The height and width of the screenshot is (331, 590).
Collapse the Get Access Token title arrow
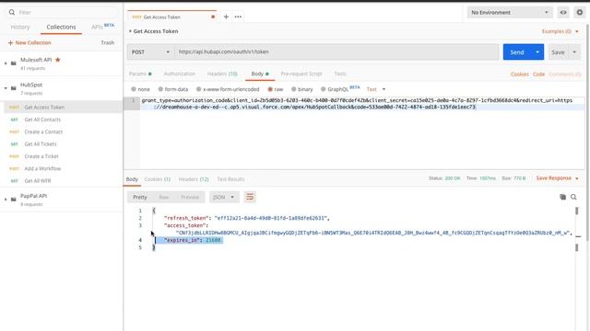130,31
